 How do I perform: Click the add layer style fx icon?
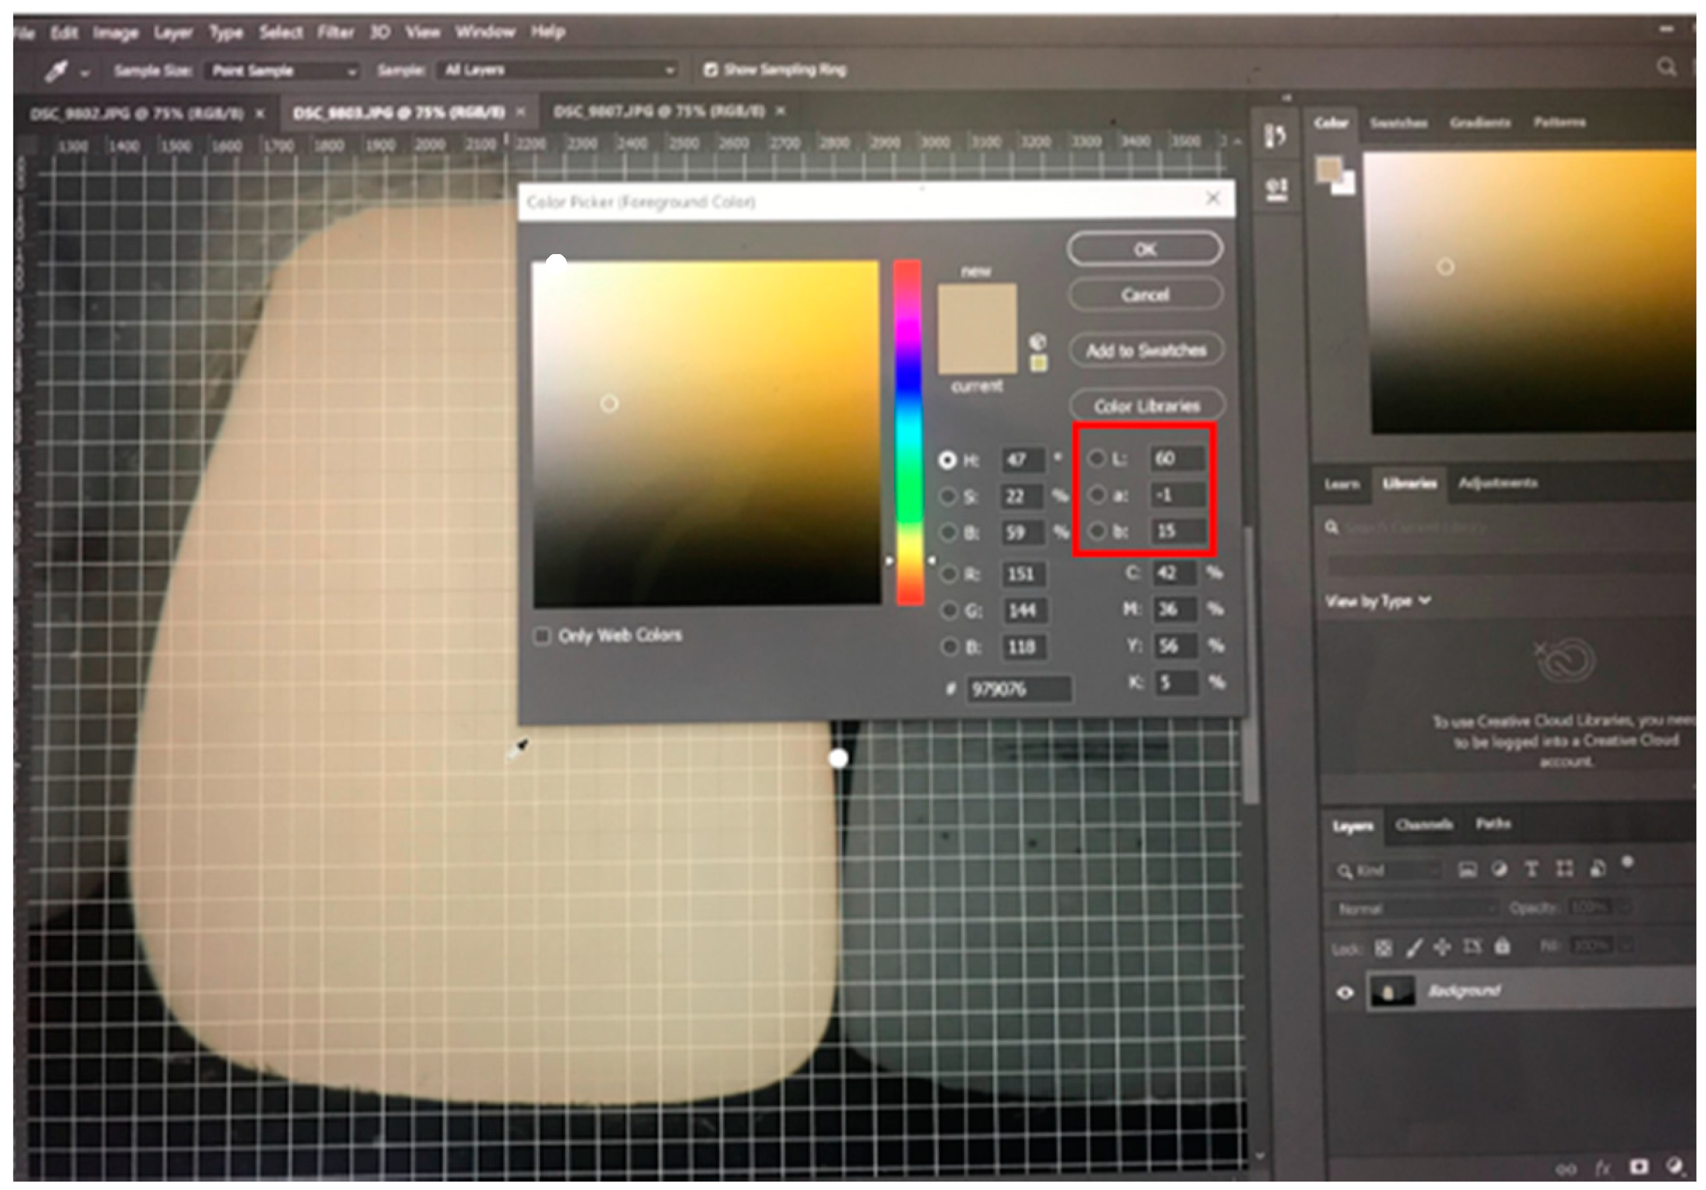click(1602, 1168)
